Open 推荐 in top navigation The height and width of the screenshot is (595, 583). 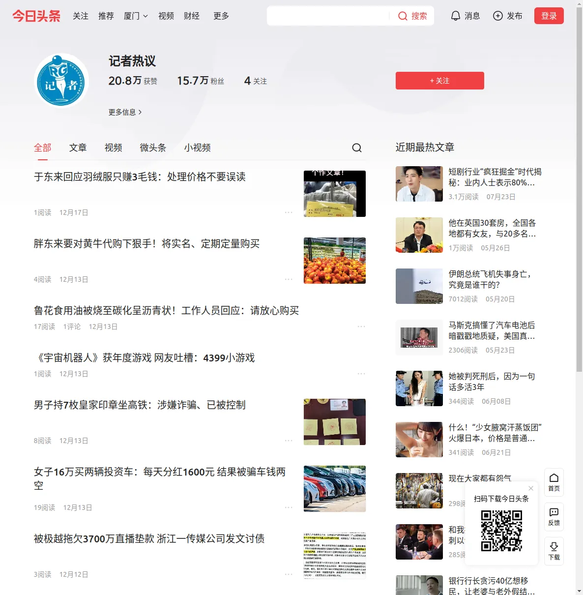[x=106, y=16]
